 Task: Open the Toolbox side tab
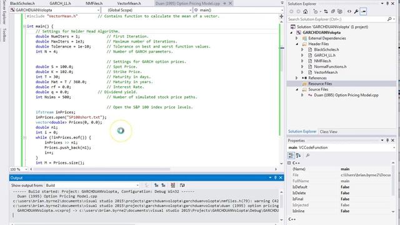(4, 35)
